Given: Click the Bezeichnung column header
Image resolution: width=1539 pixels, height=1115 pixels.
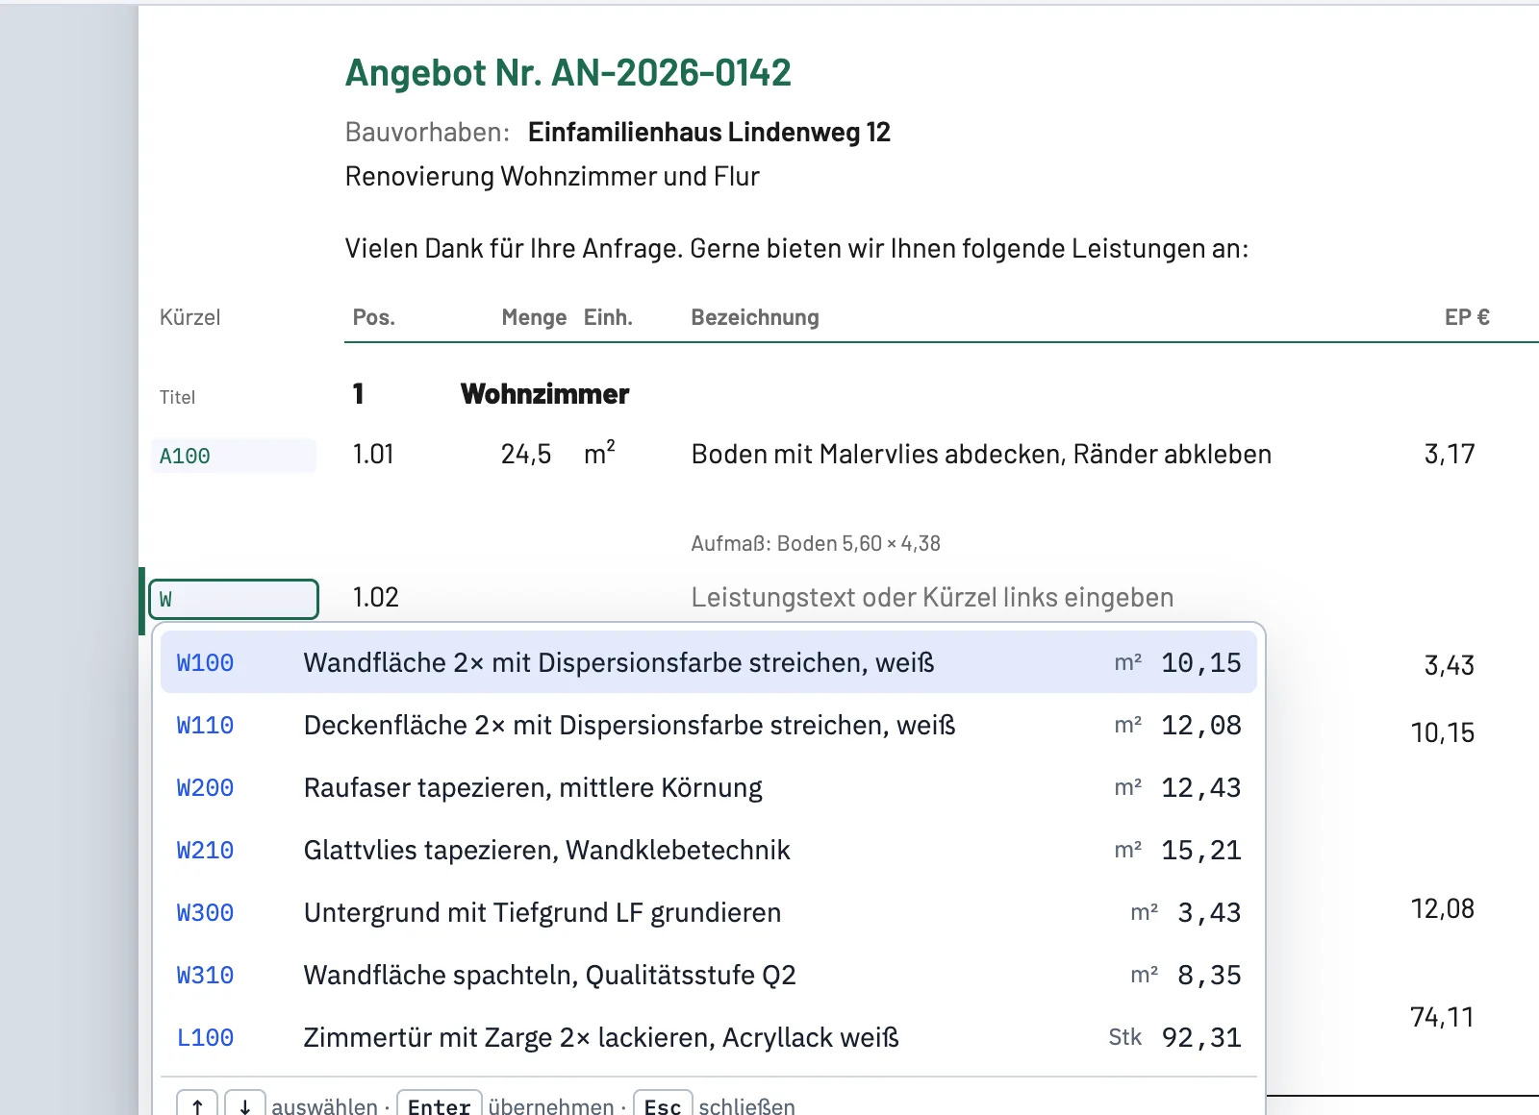Looking at the screenshot, I should coord(755,317).
